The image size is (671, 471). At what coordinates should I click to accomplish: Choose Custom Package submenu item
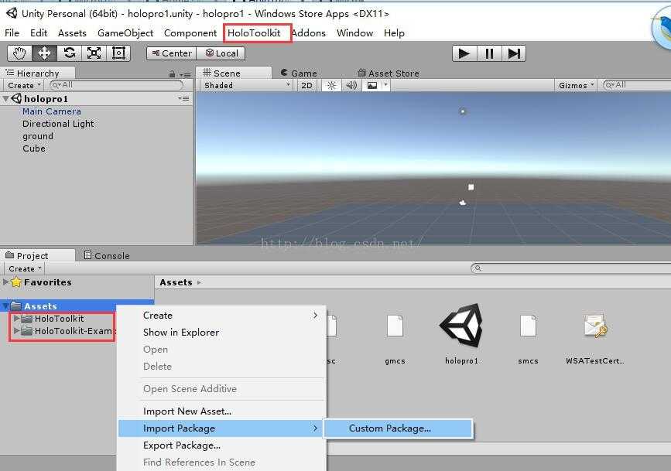pyautogui.click(x=398, y=428)
